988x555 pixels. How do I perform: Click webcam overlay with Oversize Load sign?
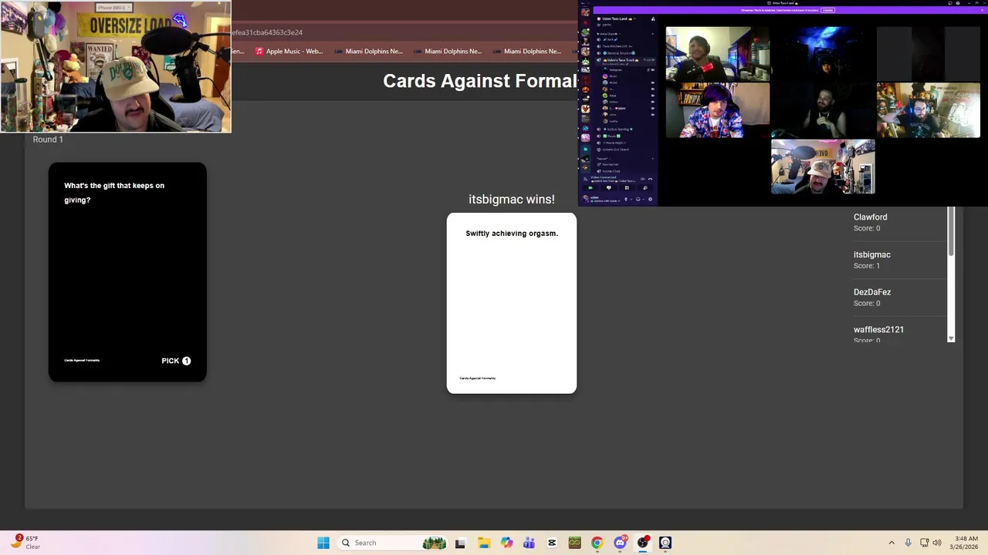116,66
